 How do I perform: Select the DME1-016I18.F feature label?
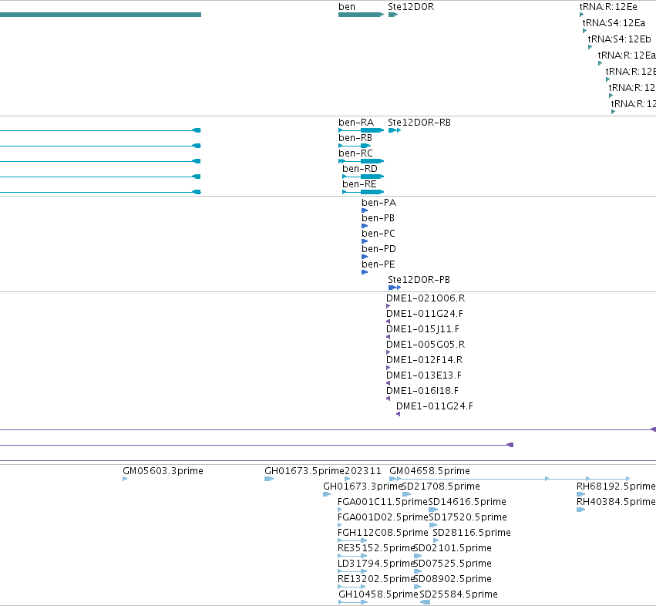click(422, 391)
